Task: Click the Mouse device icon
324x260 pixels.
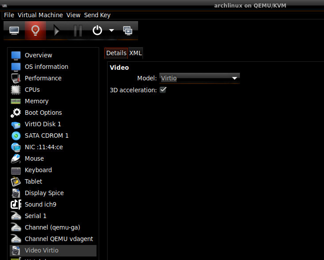Action: tap(16, 158)
